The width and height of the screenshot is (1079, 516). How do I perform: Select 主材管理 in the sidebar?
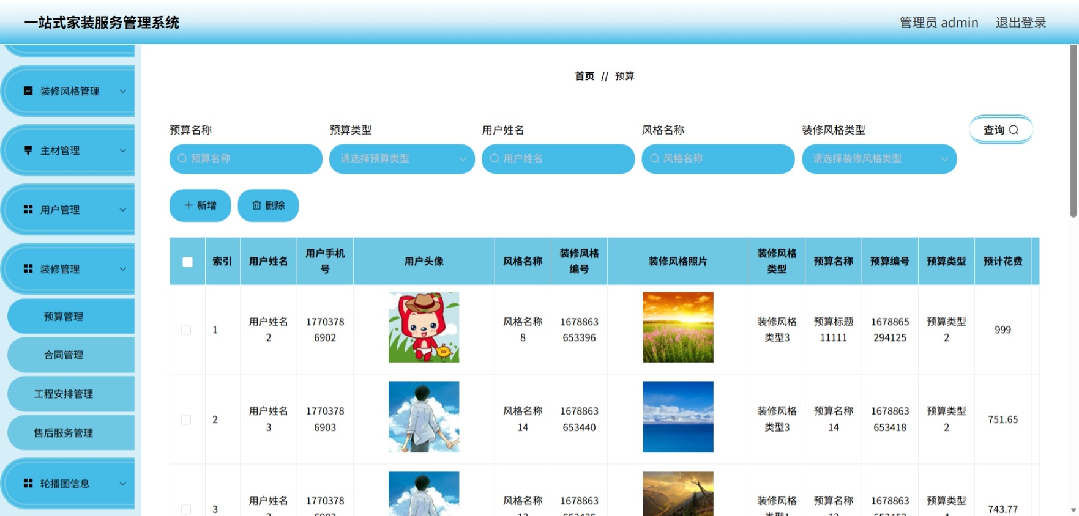click(x=69, y=150)
